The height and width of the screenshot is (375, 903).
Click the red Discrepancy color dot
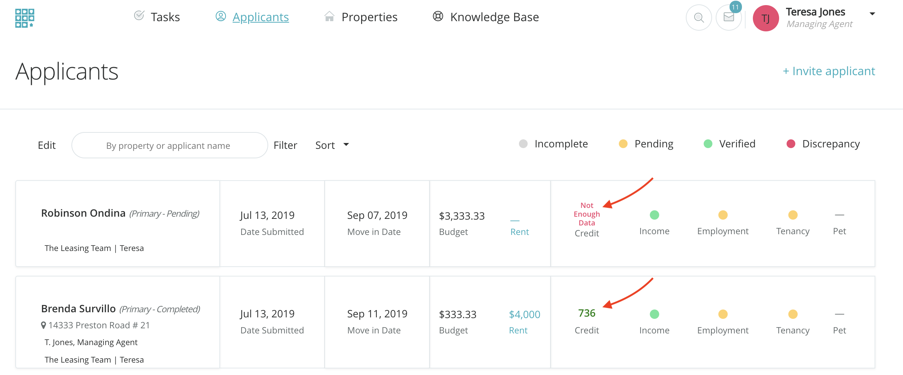point(791,144)
